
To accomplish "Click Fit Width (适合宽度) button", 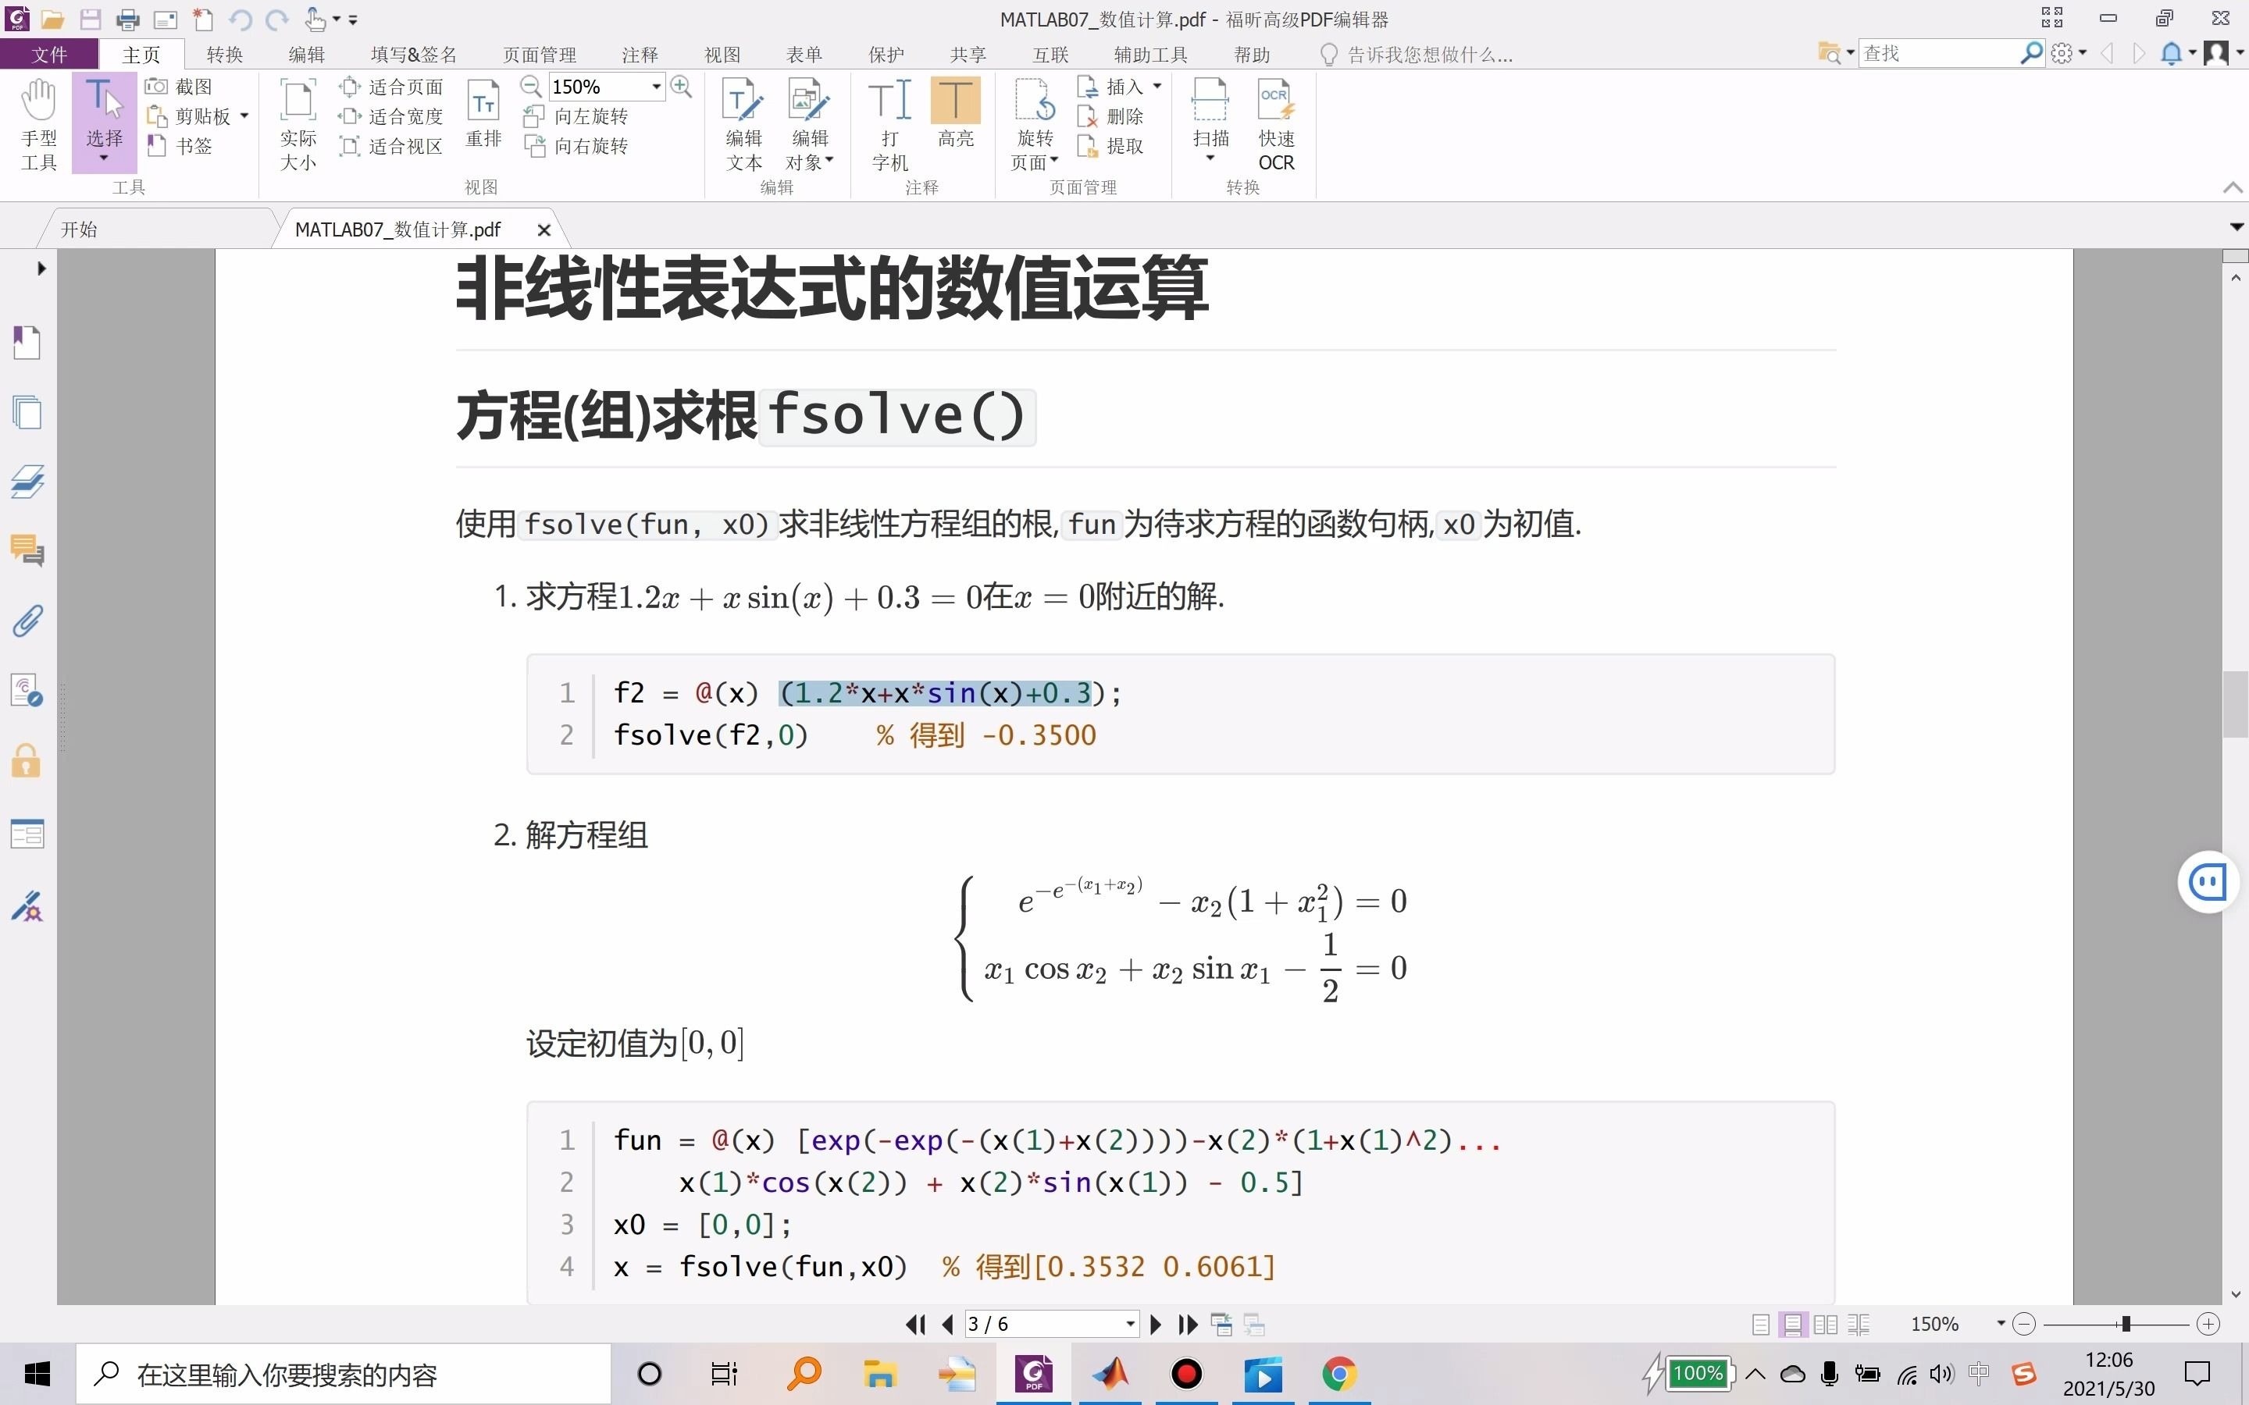I will (391, 116).
